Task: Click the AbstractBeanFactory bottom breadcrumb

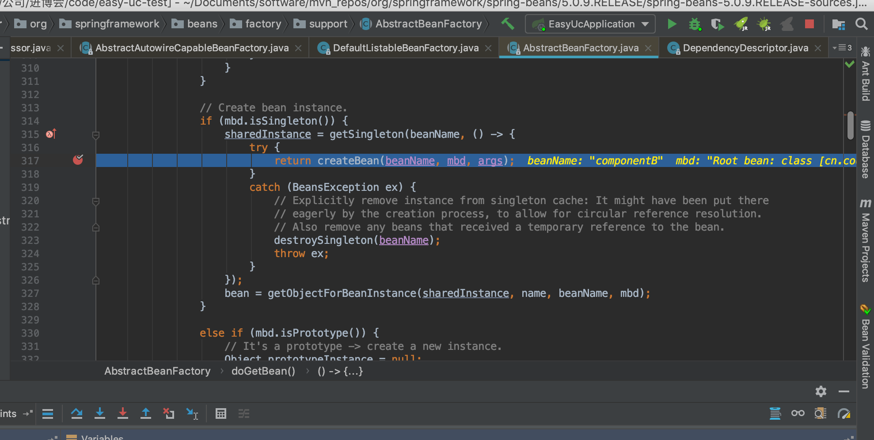Action: [x=157, y=371]
